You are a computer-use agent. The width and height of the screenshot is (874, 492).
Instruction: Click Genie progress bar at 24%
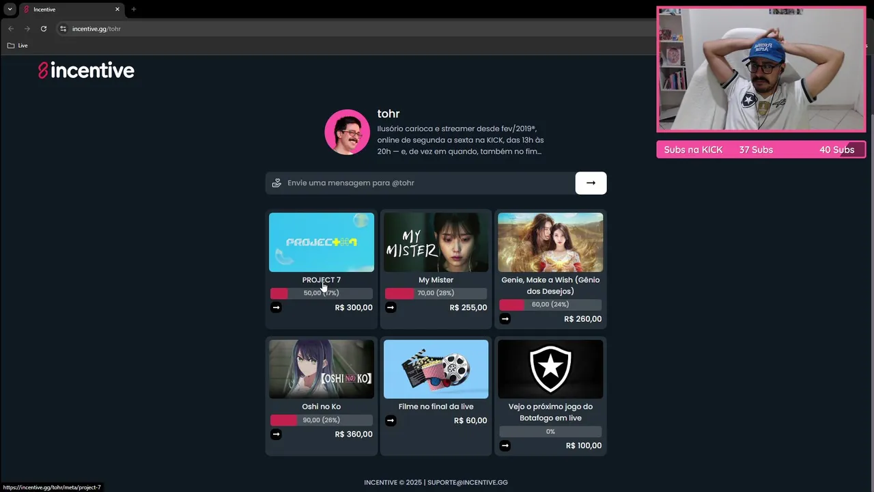[x=550, y=305]
